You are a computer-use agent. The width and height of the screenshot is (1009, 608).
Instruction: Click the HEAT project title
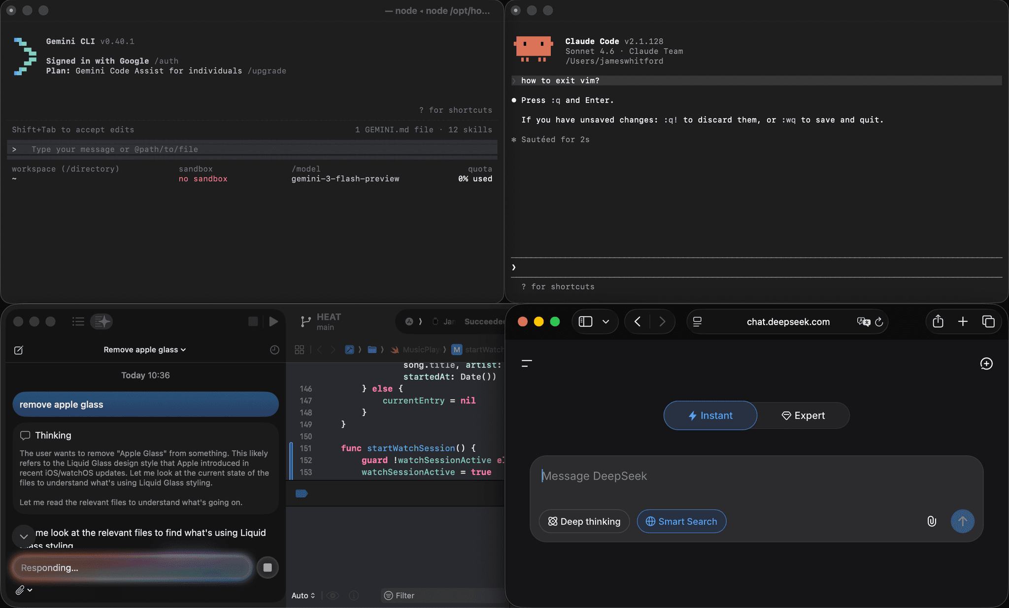pos(329,317)
